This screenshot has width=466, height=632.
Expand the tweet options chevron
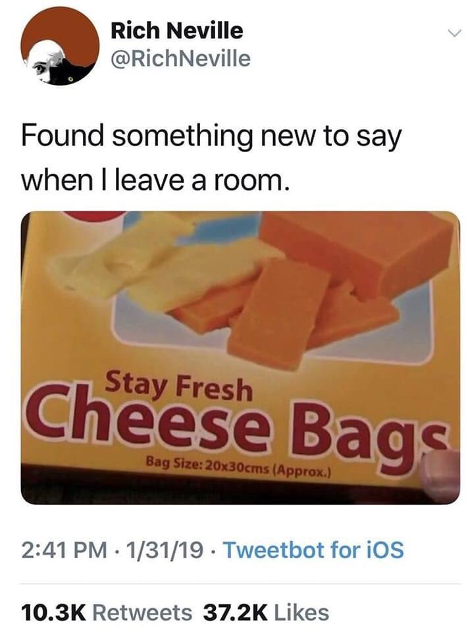453,34
